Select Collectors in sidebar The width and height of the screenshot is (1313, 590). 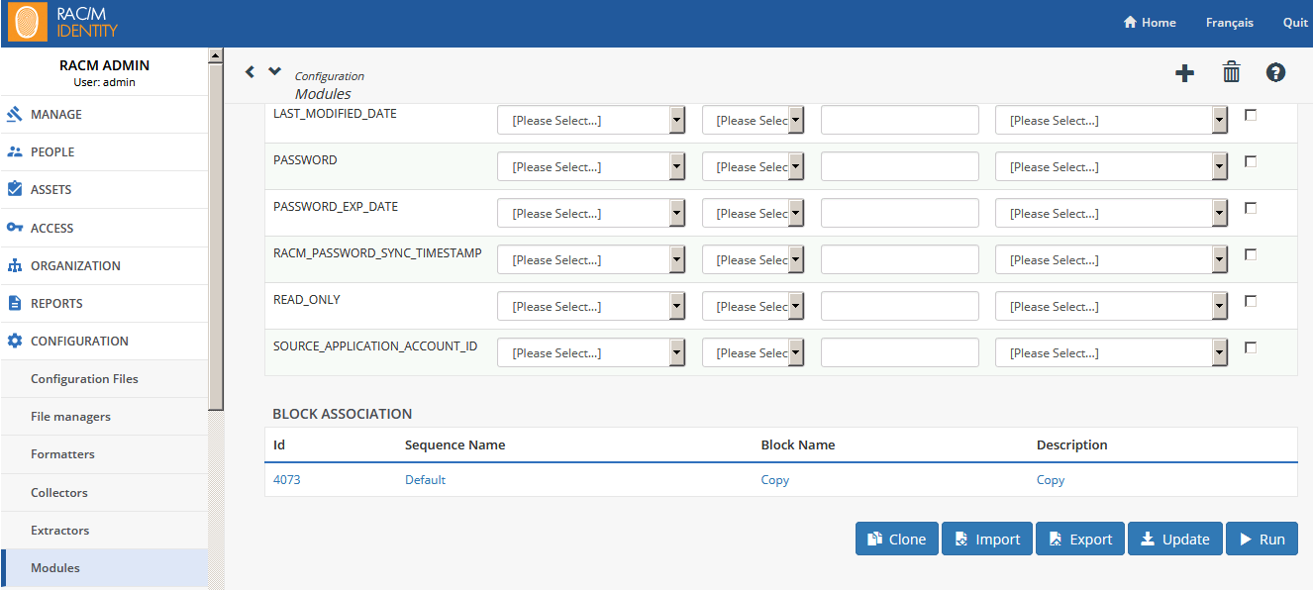click(x=104, y=492)
